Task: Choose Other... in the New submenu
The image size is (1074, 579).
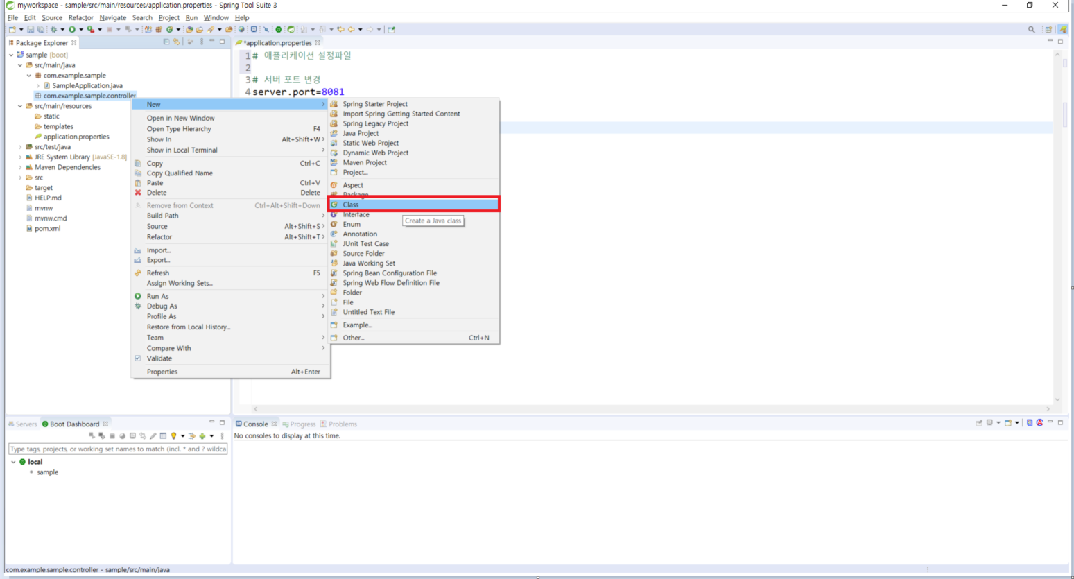Action: click(413, 338)
